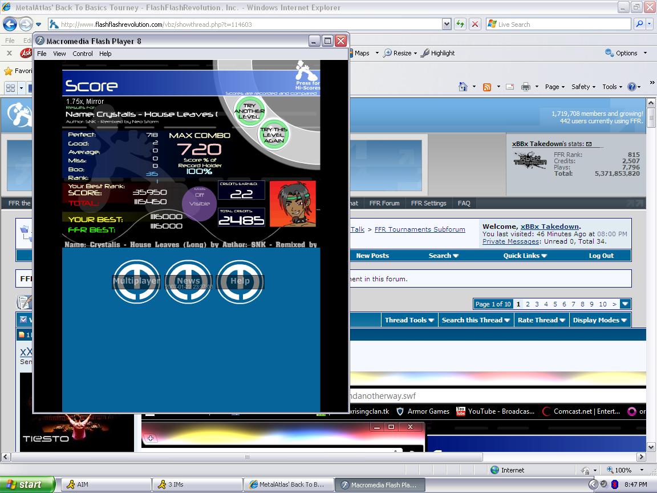Click the Help circle button in game
Image resolution: width=657 pixels, height=493 pixels.
tap(240, 281)
